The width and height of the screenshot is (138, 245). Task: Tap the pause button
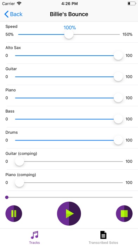point(14,213)
